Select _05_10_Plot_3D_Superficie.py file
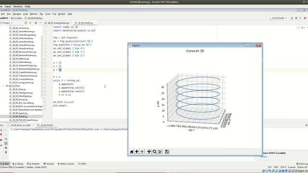This screenshot has height=173, width=308. [24, 120]
